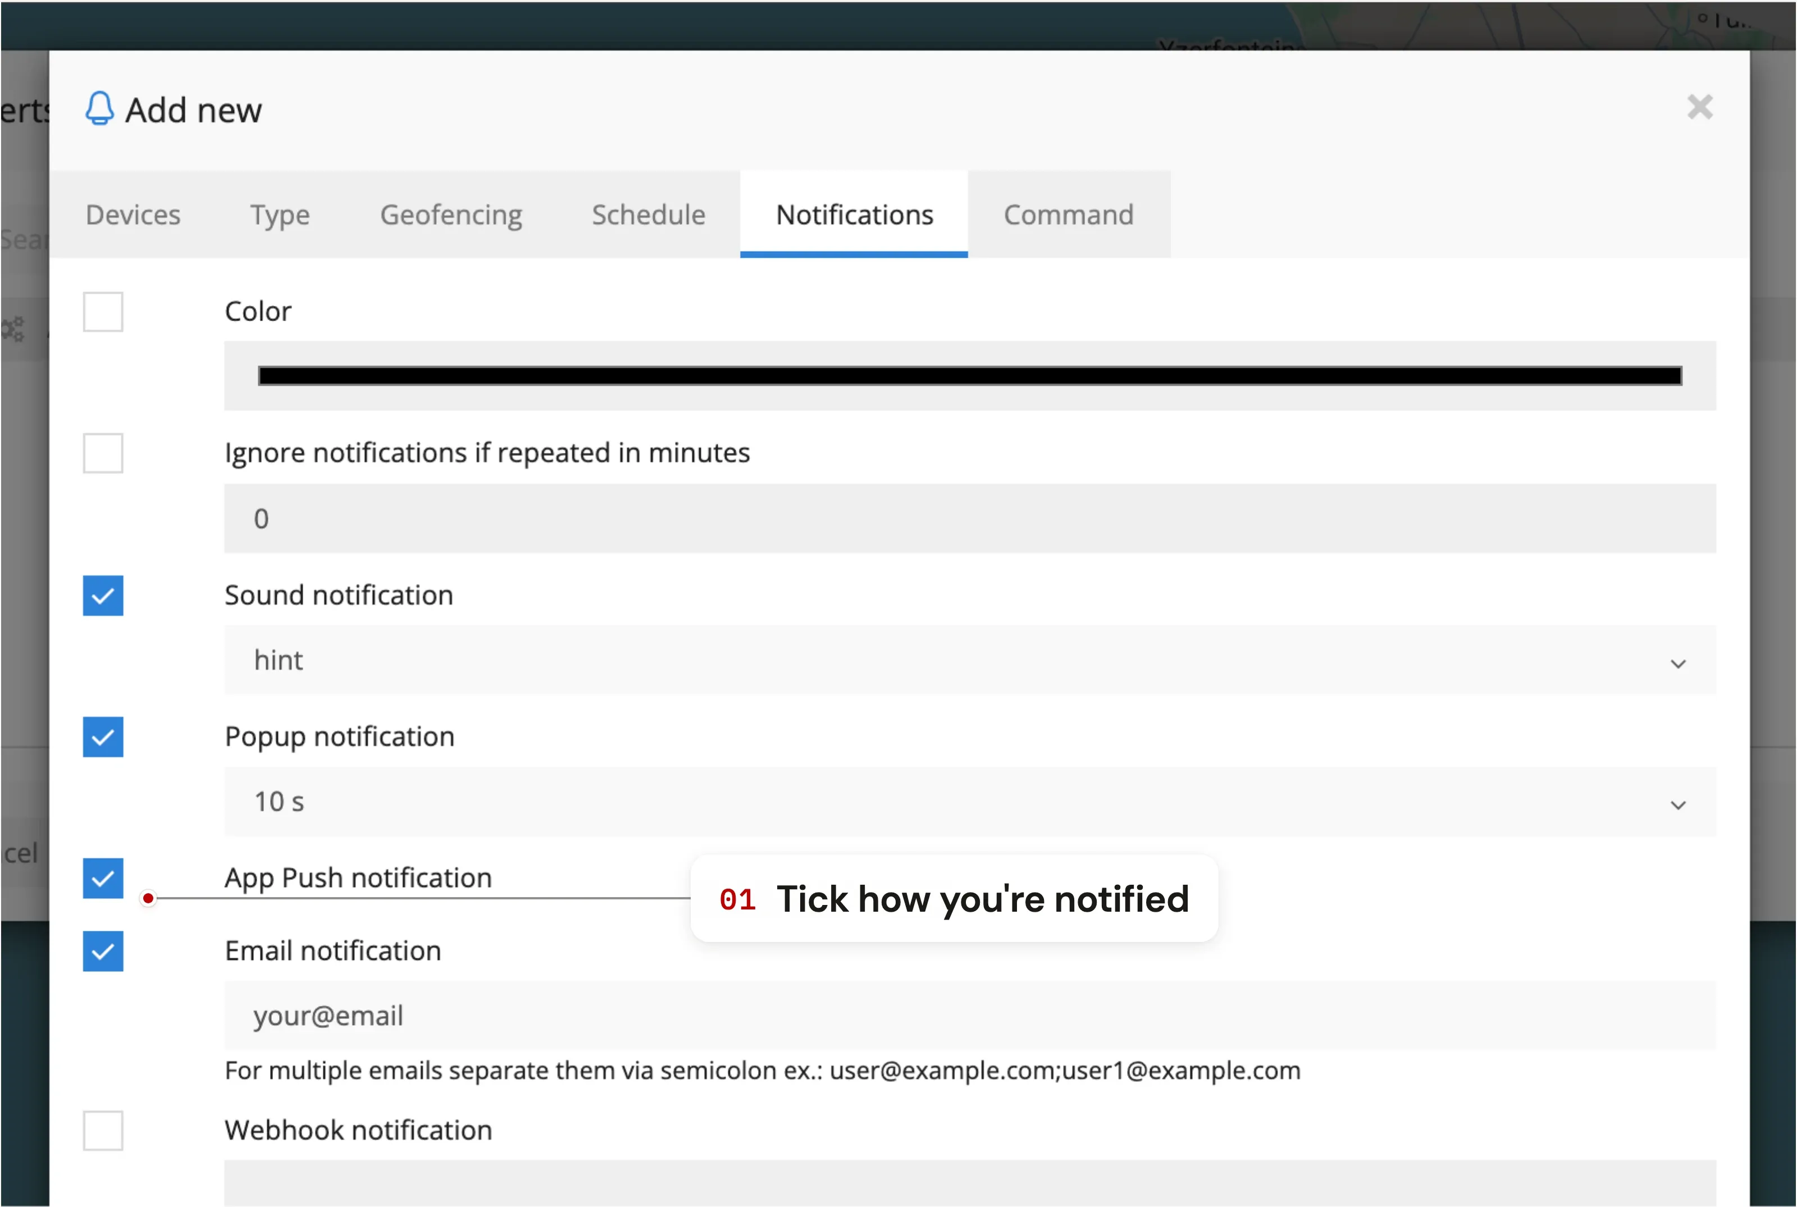Click the multiple emails semicolon hint text
This screenshot has width=1797, height=1207.
[762, 1071]
